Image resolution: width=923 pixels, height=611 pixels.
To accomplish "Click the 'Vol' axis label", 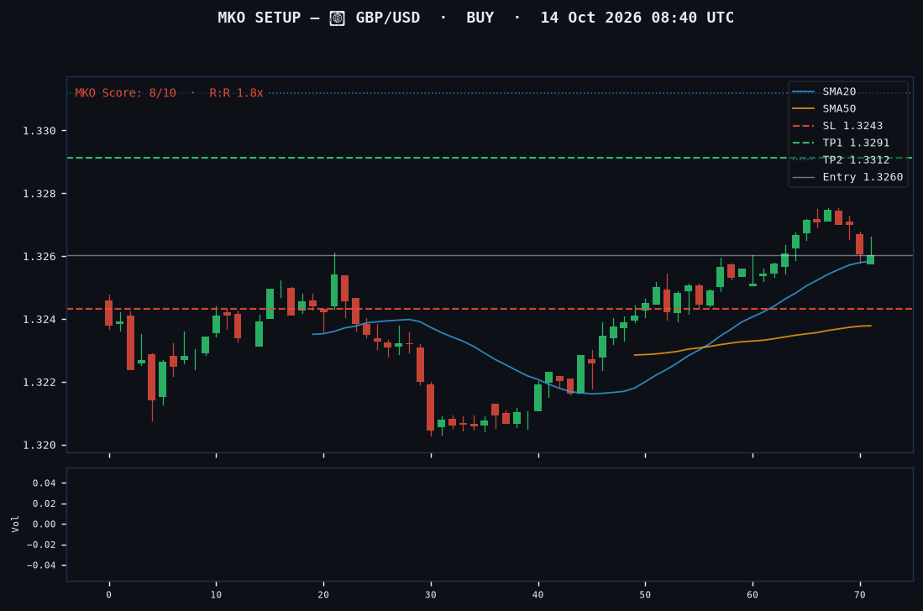I will click(15, 524).
